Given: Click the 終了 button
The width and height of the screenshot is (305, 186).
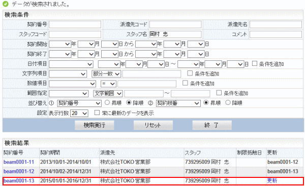Looking at the screenshot, I should tap(212, 125).
